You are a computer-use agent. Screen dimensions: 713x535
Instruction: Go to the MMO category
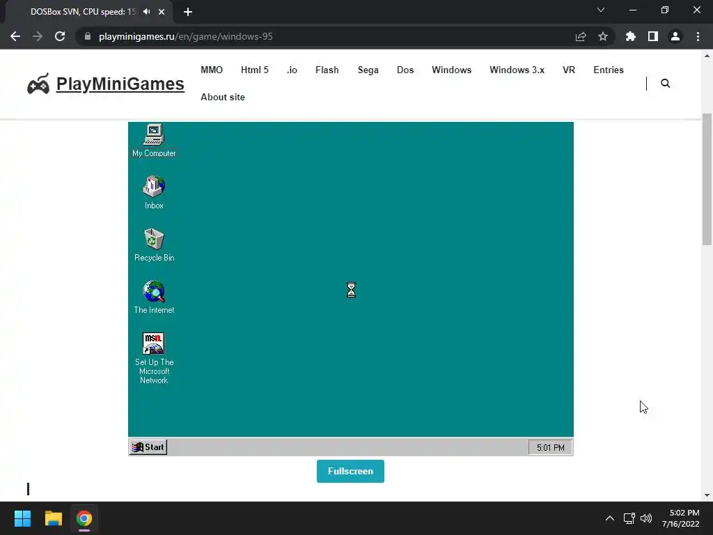(x=212, y=70)
